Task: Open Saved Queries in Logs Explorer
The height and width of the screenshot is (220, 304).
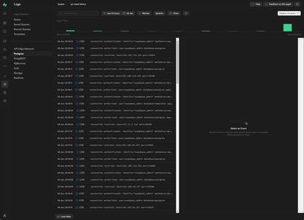Action: coord(22,24)
